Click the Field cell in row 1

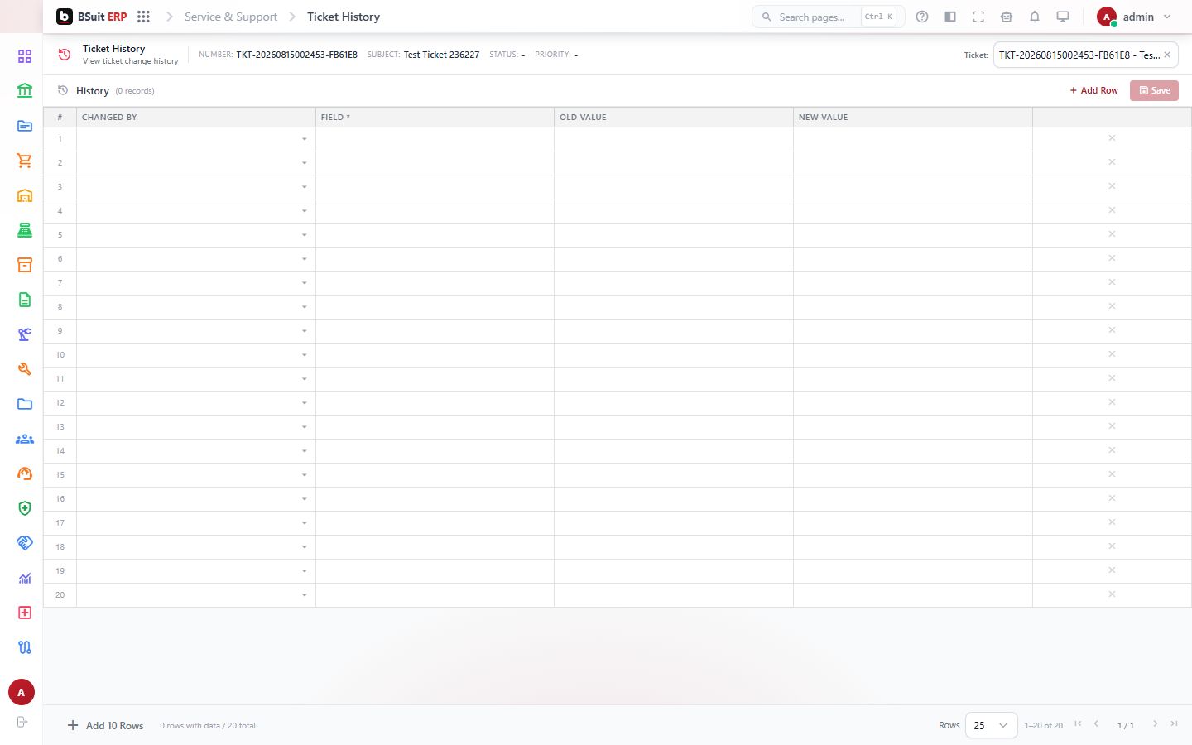[435, 139]
